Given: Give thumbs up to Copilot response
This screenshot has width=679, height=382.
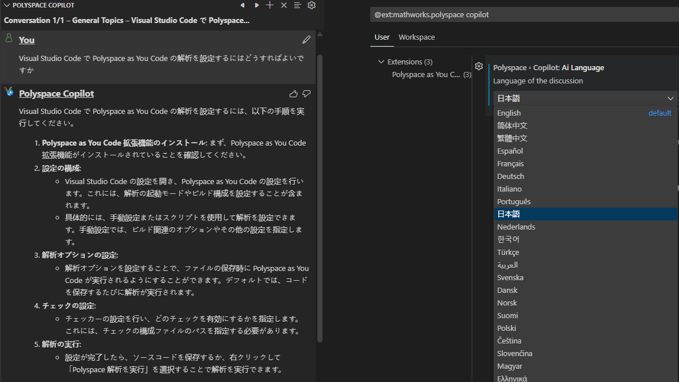Looking at the screenshot, I should coord(294,94).
